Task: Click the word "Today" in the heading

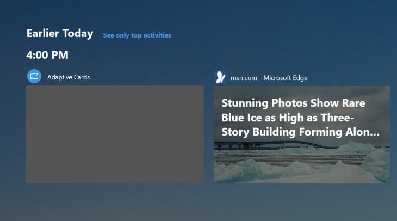Action: pyautogui.click(x=78, y=34)
